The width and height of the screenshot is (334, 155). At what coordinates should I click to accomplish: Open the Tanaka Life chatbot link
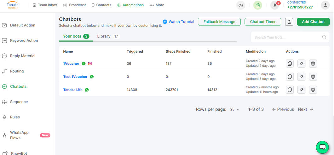[73, 90]
